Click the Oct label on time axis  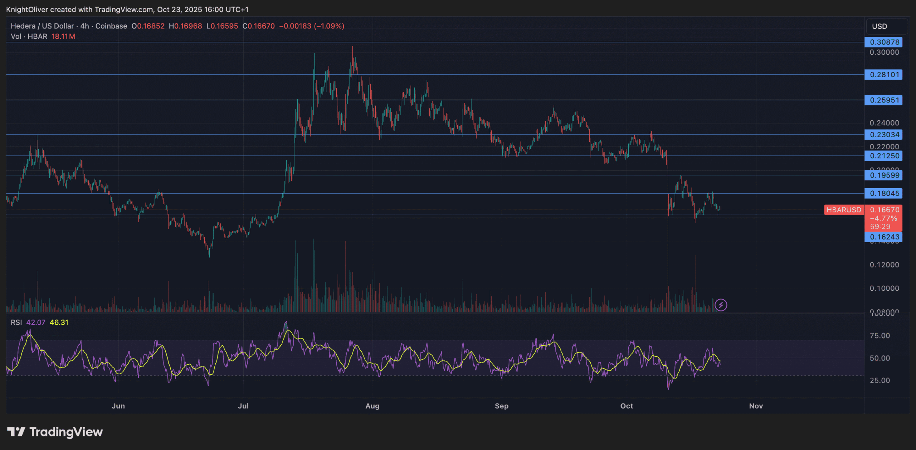[626, 406]
